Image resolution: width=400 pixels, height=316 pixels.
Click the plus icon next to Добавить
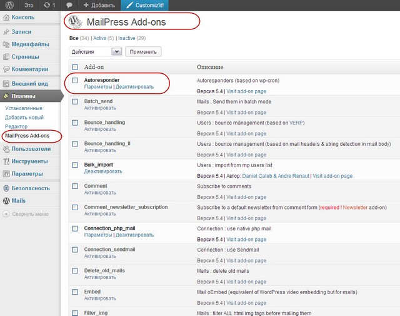86,5
